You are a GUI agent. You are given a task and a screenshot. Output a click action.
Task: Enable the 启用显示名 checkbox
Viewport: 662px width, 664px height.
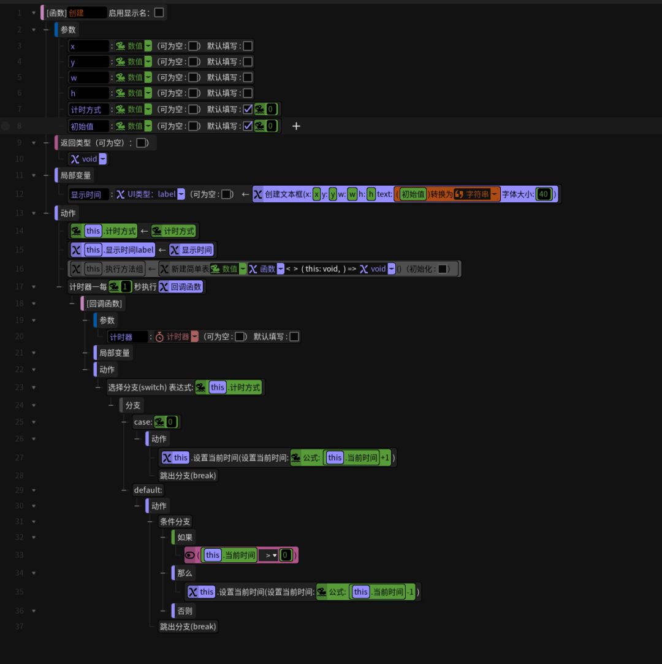159,13
